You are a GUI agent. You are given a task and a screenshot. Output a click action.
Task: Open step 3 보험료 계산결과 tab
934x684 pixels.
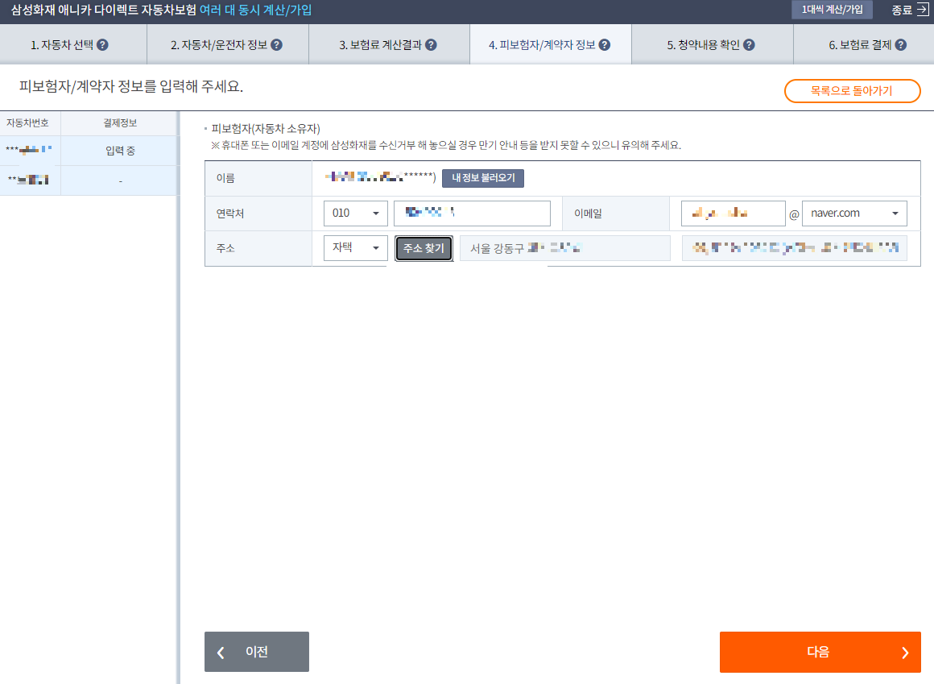[389, 44]
